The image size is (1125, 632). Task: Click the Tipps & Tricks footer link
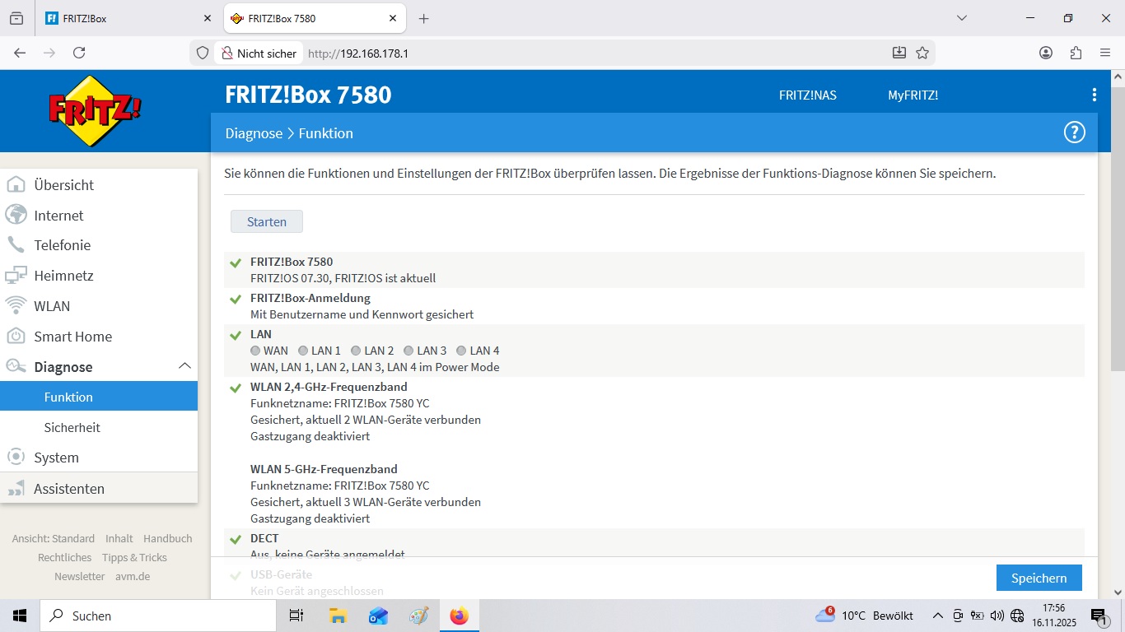[x=134, y=557]
